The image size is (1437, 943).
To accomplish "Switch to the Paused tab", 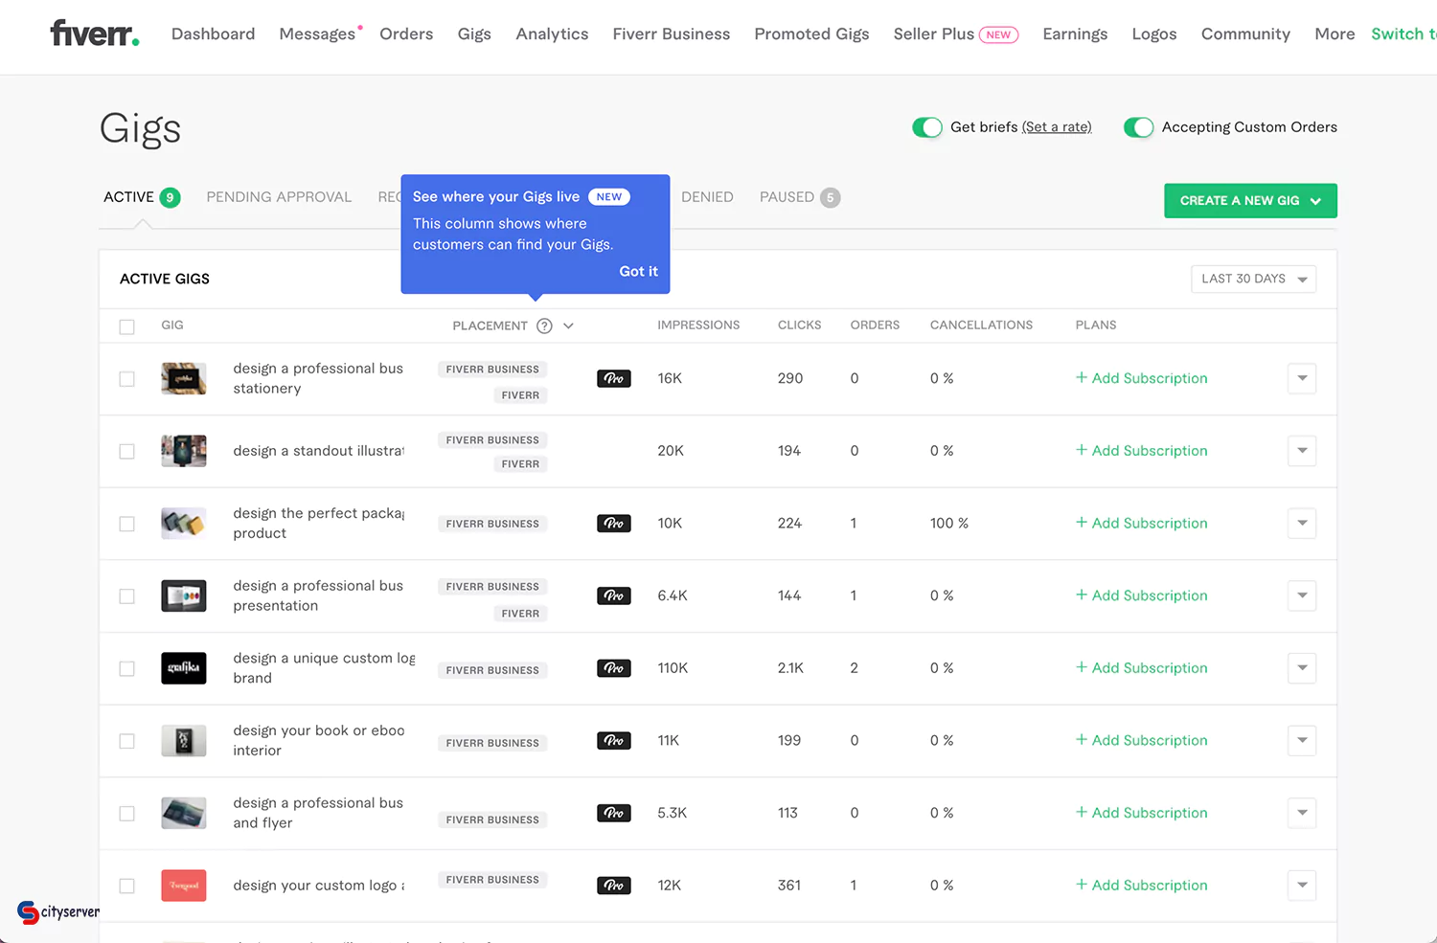I will click(x=787, y=197).
